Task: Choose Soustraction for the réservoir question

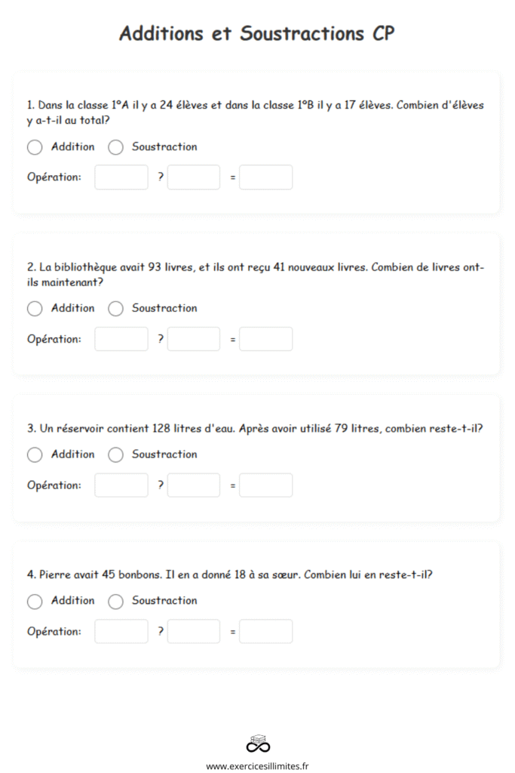Action: 115,455
